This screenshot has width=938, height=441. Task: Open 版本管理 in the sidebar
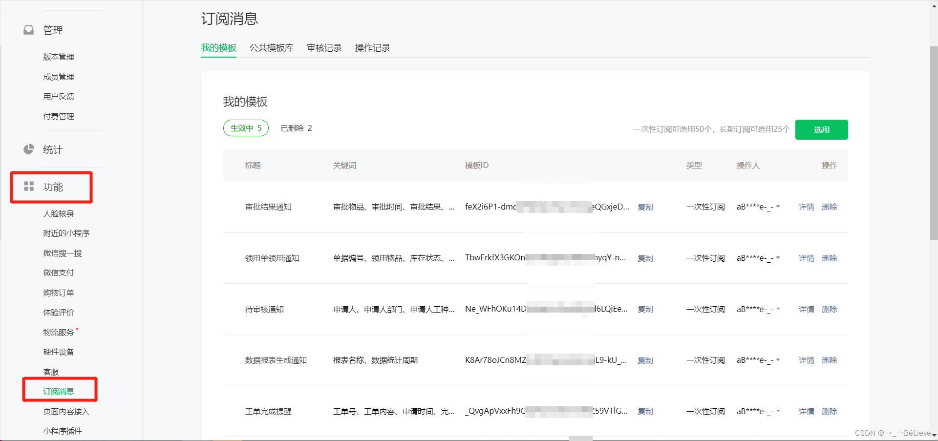click(x=59, y=57)
